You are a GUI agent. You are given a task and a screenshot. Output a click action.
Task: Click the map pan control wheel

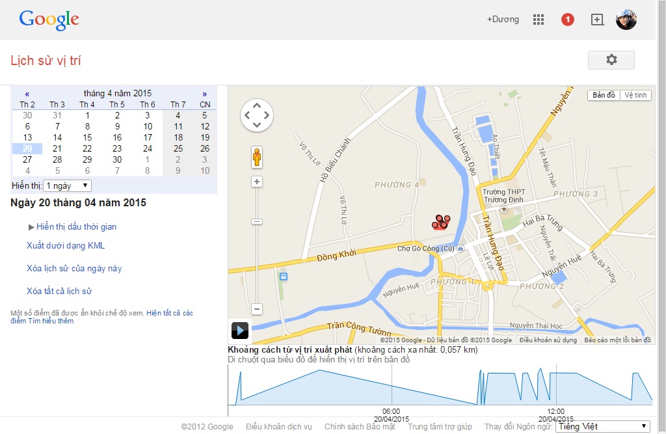pos(257,116)
